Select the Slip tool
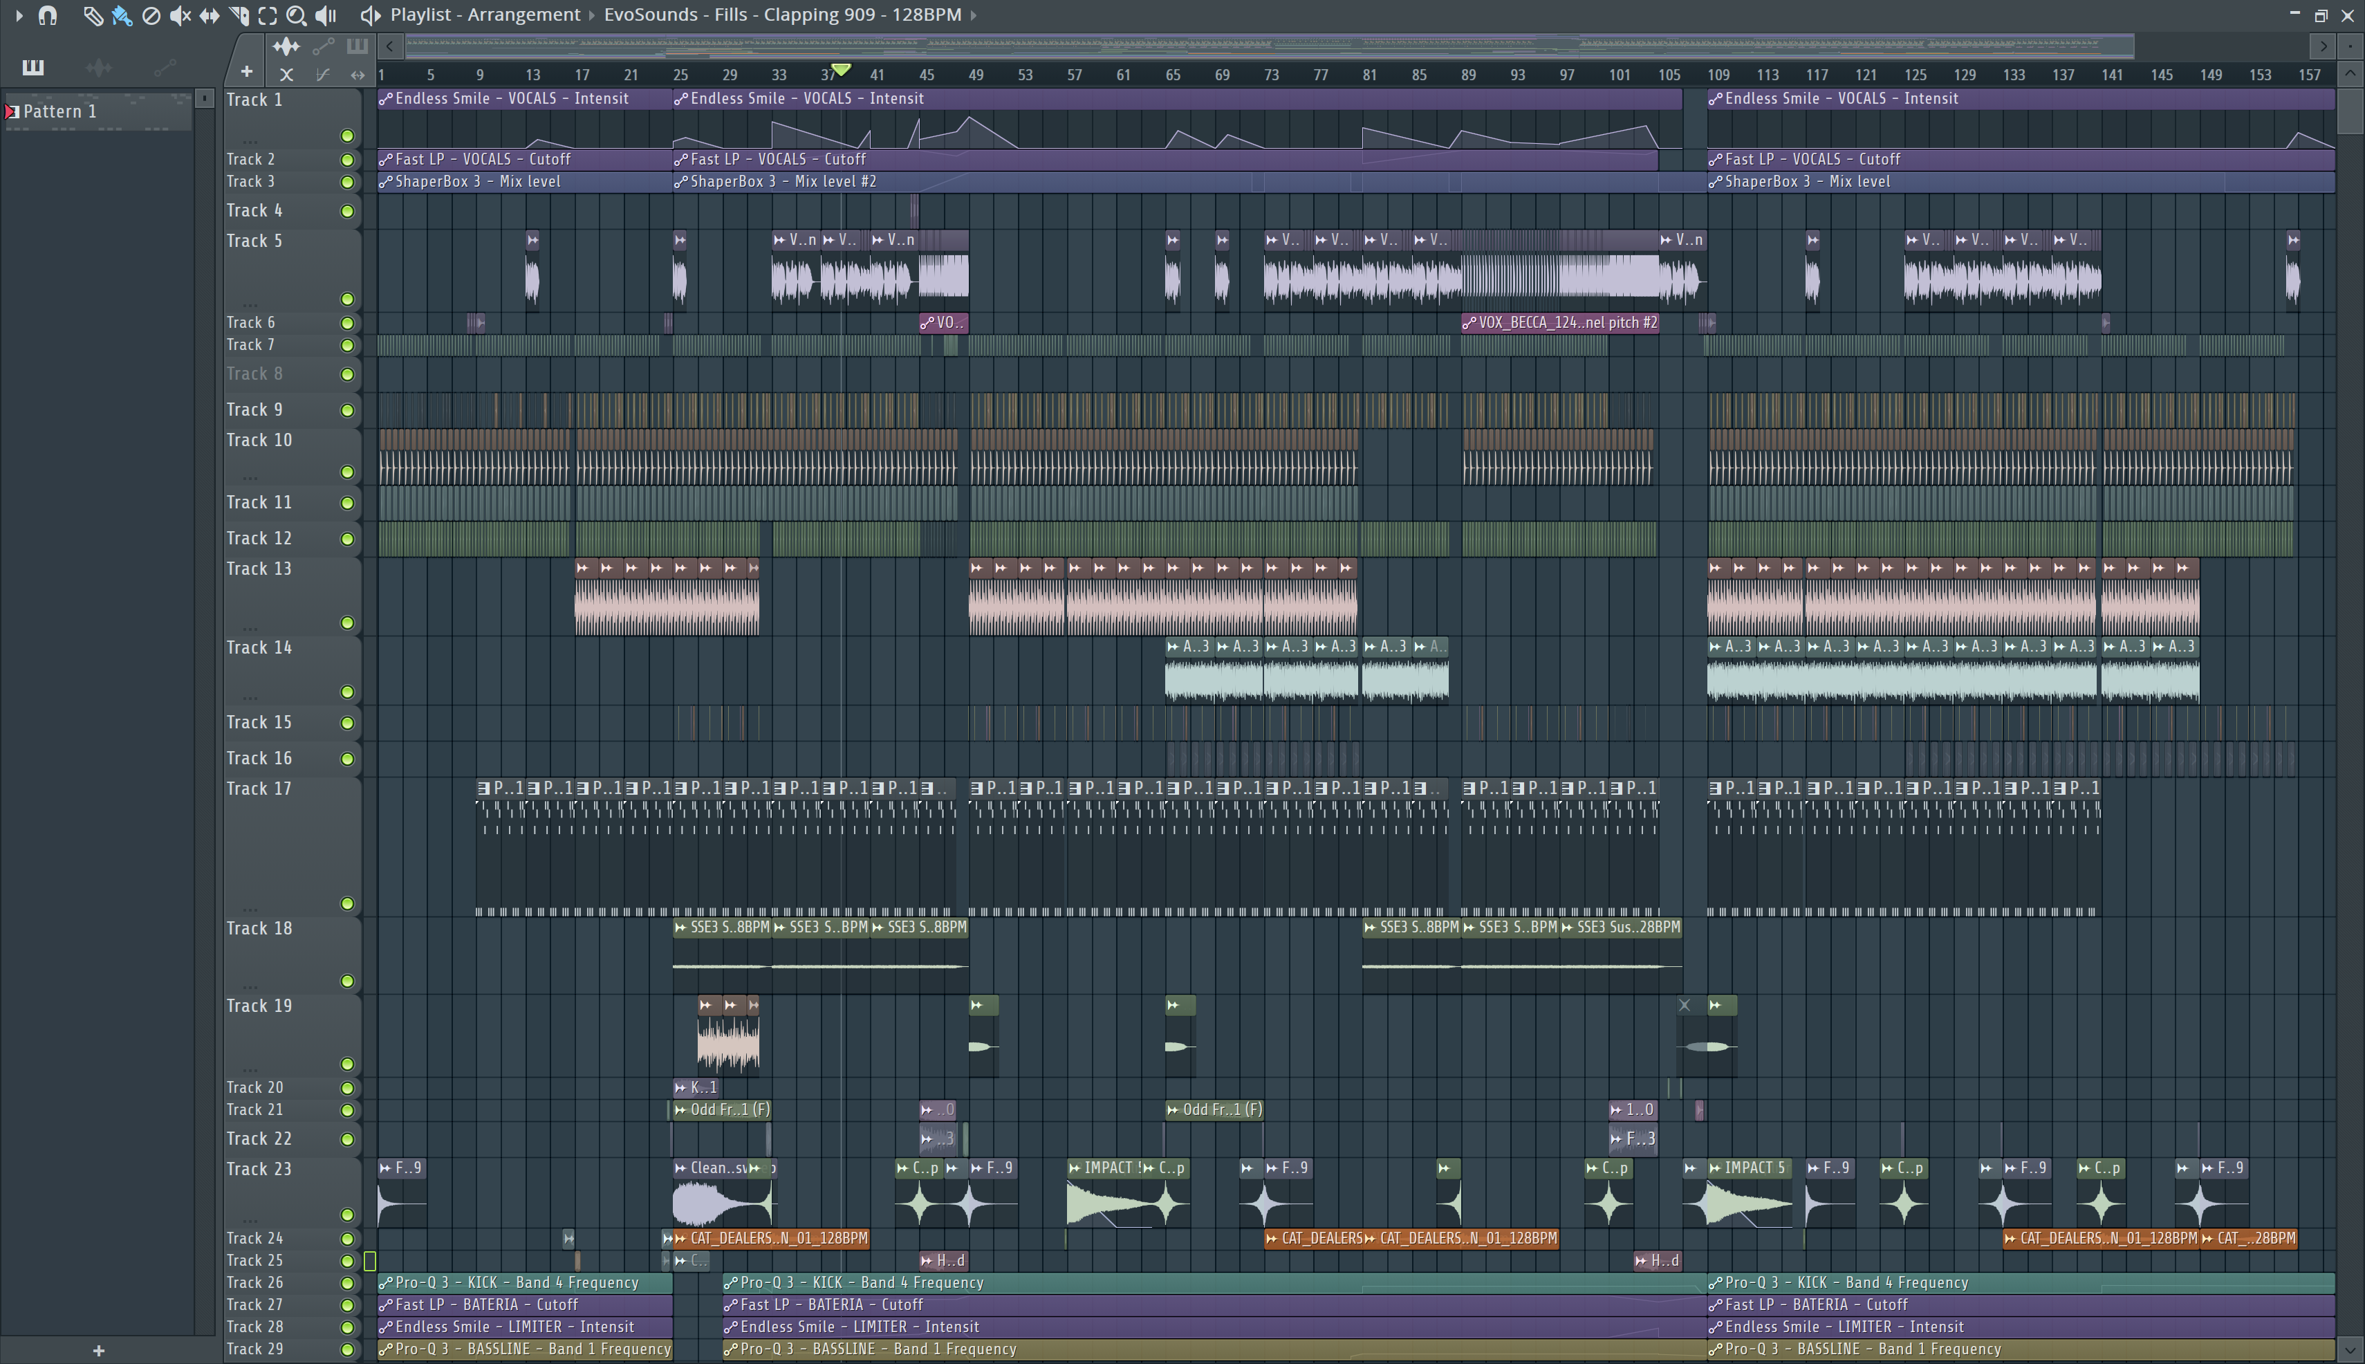Viewport: 2365px width, 1364px height. (x=209, y=15)
